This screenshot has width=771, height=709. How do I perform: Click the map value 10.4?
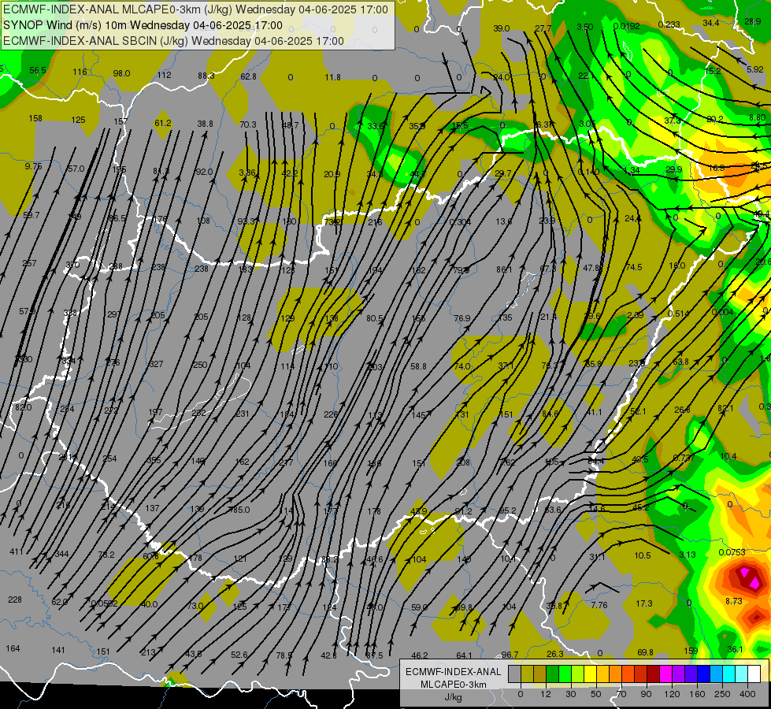[x=728, y=456]
